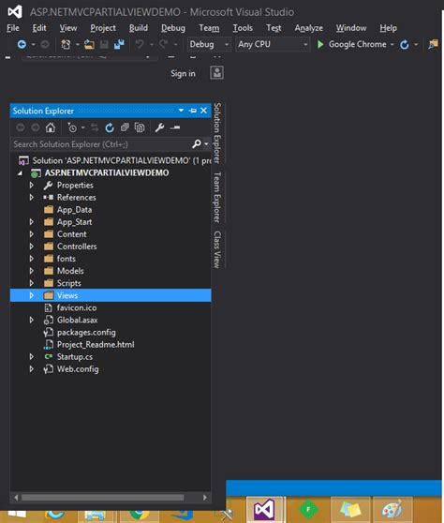Expand the App_Start folder
Viewport: 444px width, 523px height.
click(x=31, y=222)
